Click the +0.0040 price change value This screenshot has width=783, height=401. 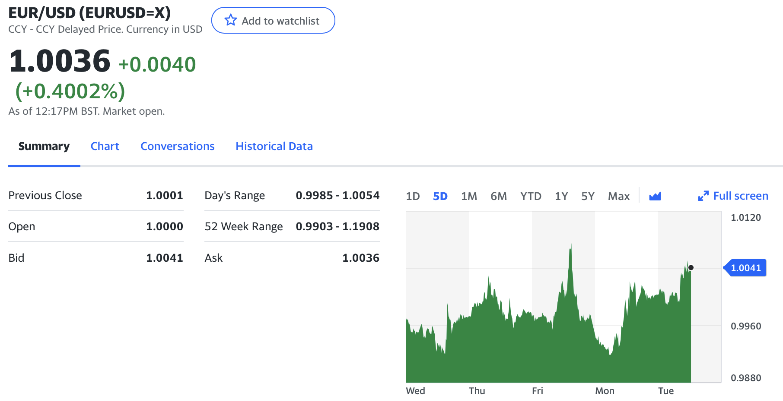[x=157, y=64]
